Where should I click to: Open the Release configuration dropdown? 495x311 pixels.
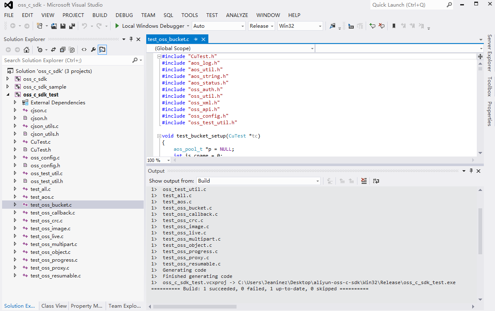tap(262, 26)
